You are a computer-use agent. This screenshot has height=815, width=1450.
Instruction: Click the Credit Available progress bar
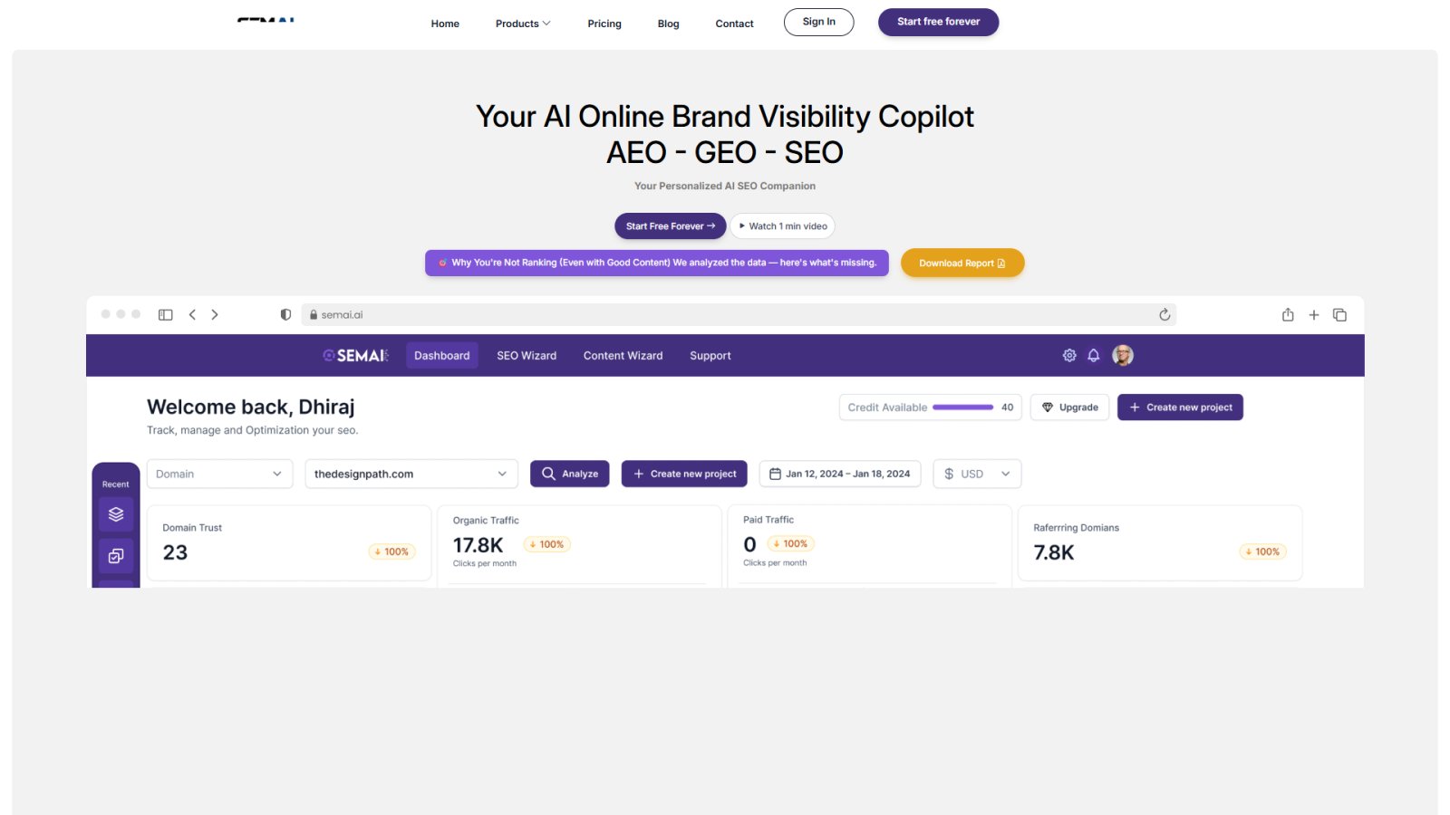pos(963,407)
